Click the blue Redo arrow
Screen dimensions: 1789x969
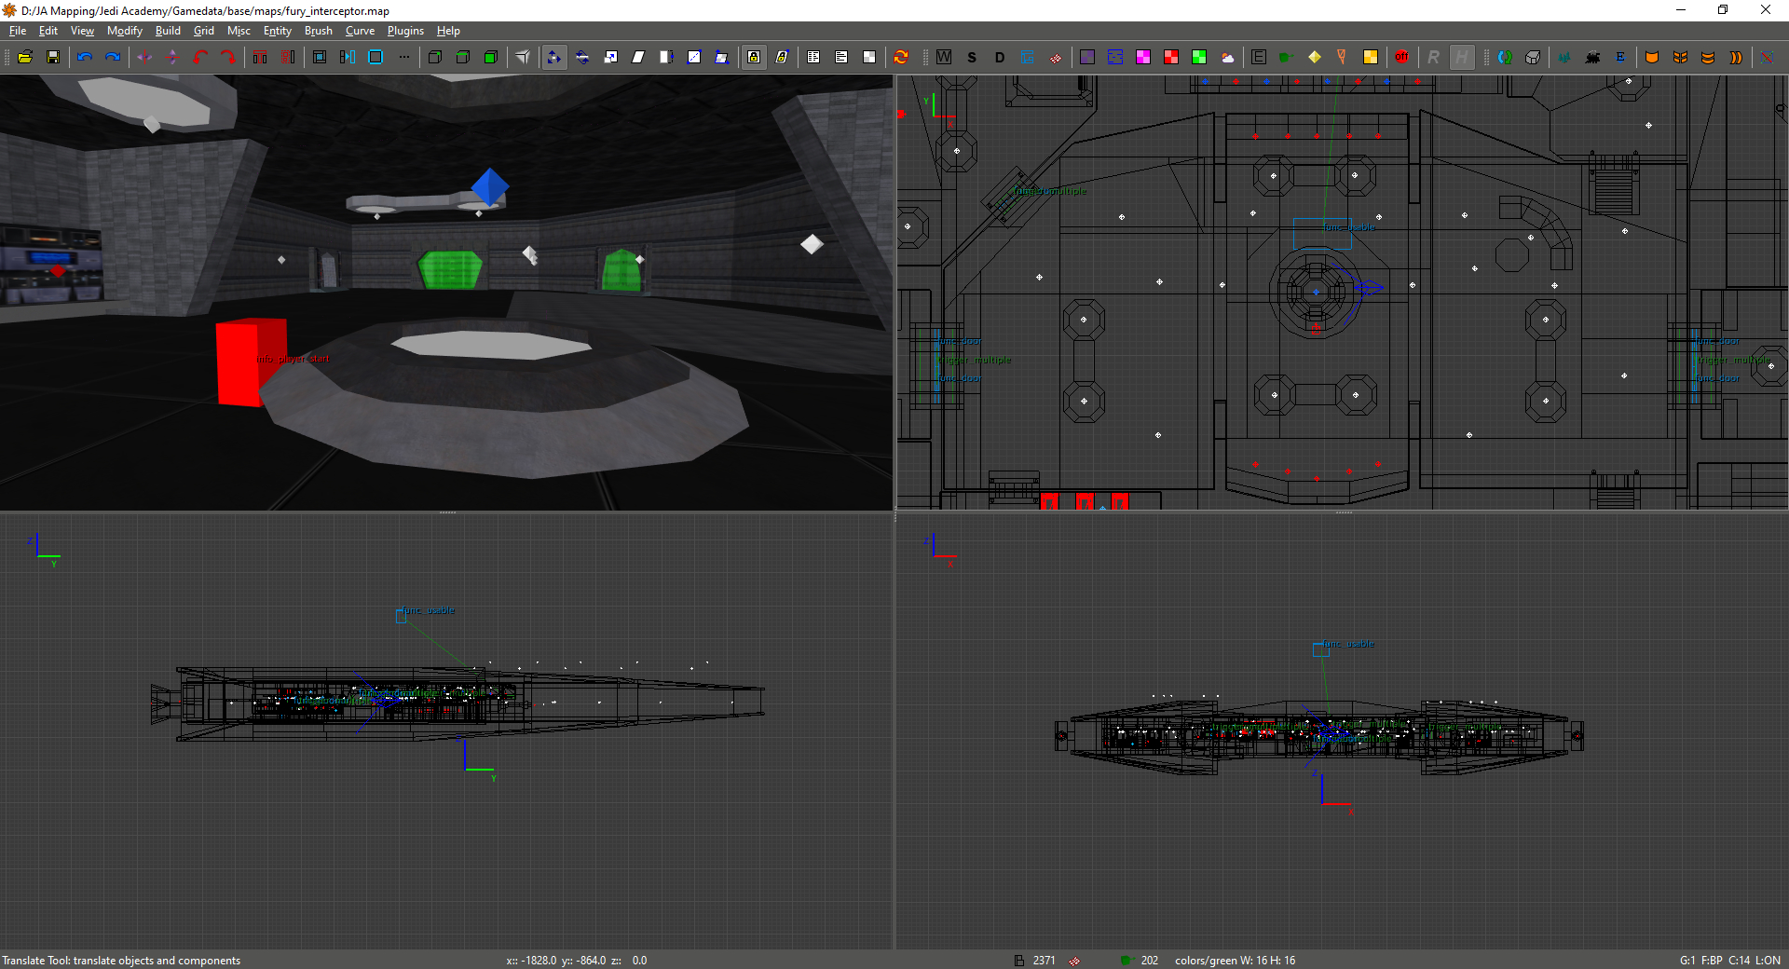113,57
